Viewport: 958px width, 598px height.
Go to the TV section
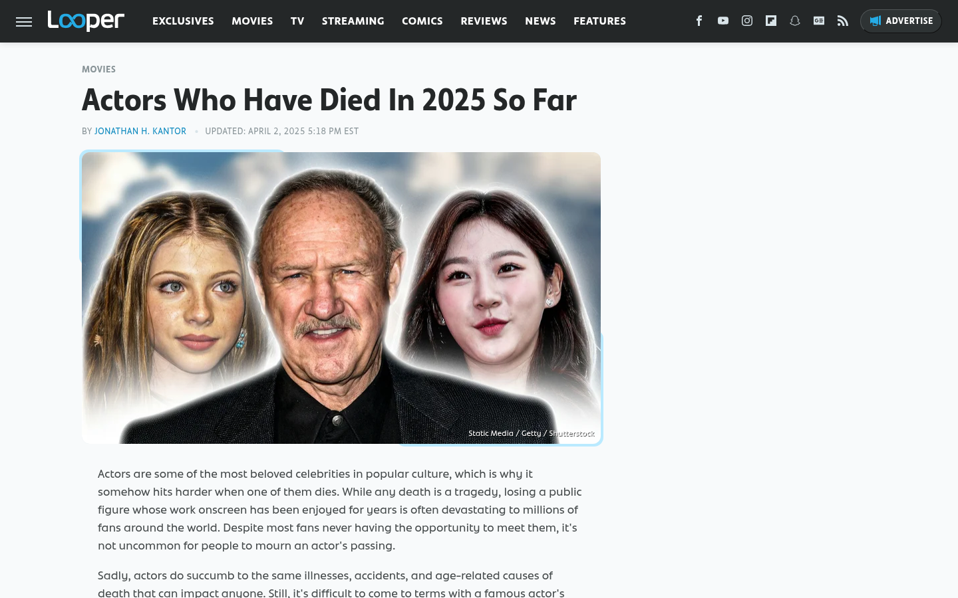[297, 21]
